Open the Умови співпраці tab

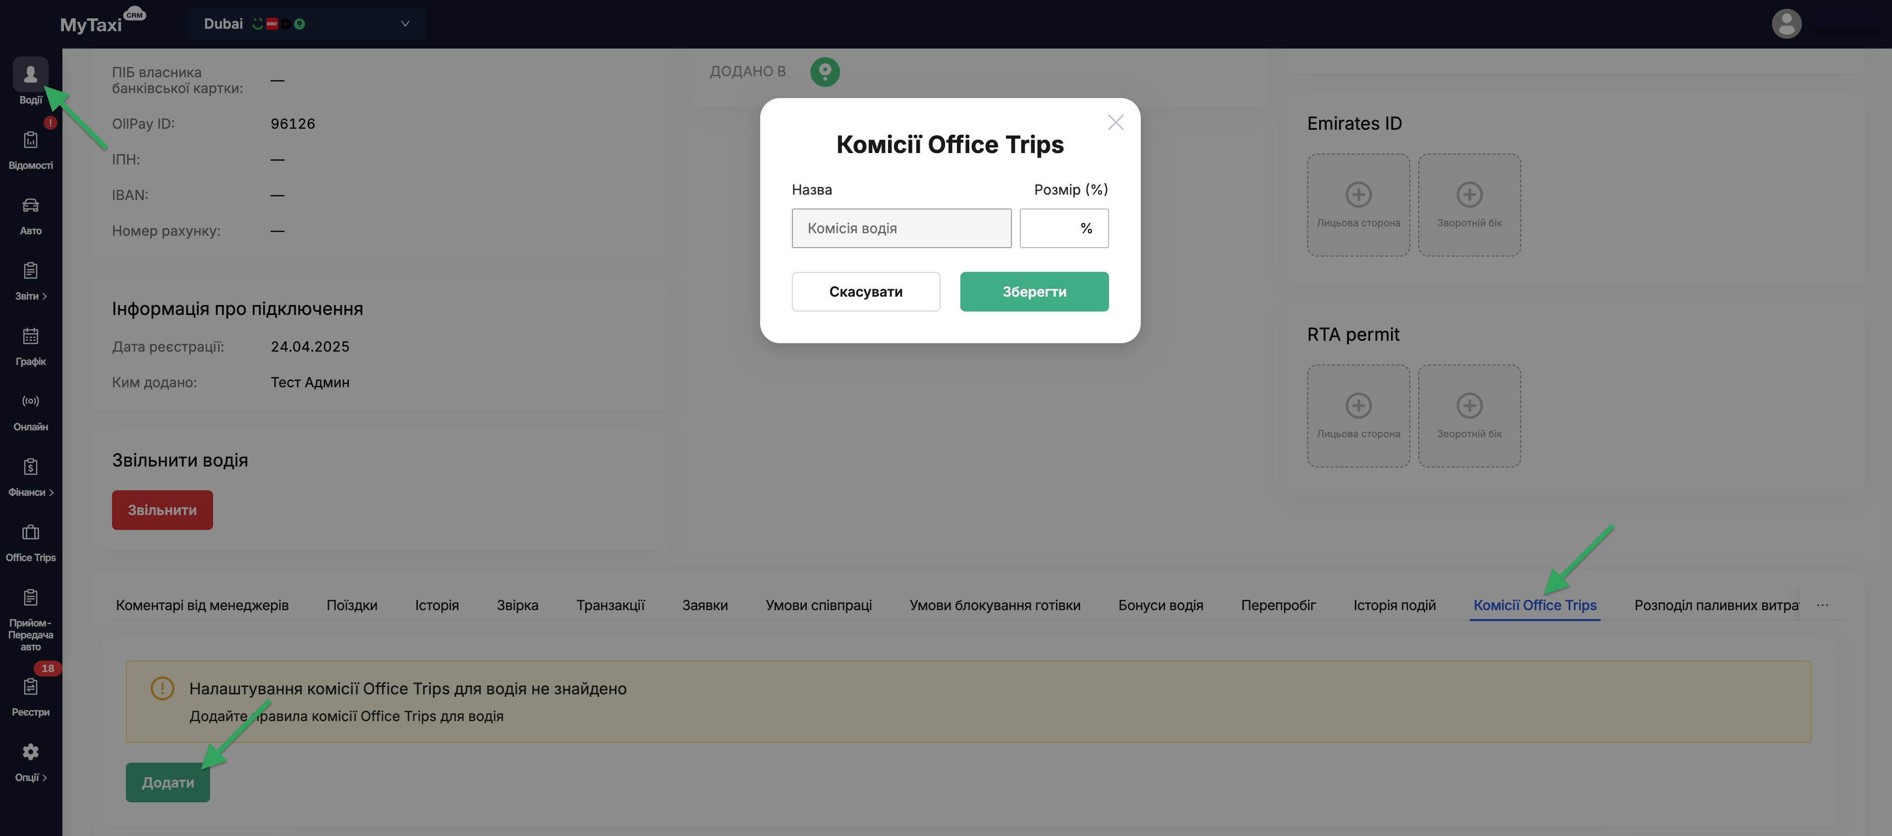tap(818, 605)
